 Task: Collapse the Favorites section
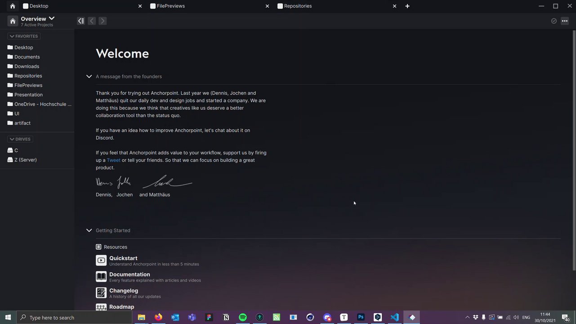[24, 36]
